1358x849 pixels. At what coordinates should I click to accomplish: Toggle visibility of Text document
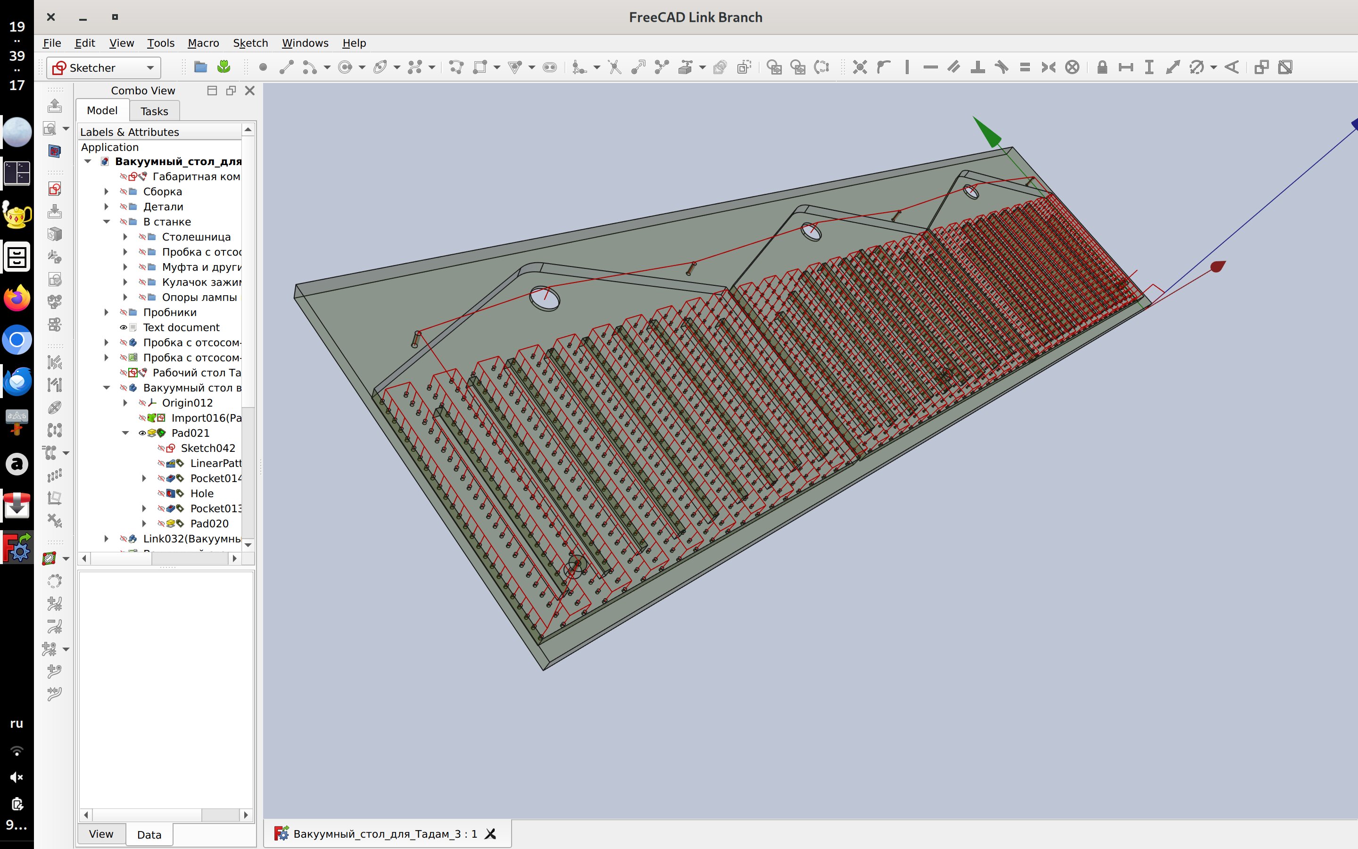pyautogui.click(x=124, y=327)
